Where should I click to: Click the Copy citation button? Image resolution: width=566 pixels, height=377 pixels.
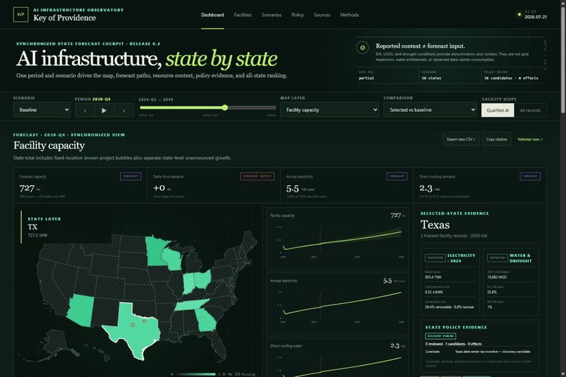[496, 139]
